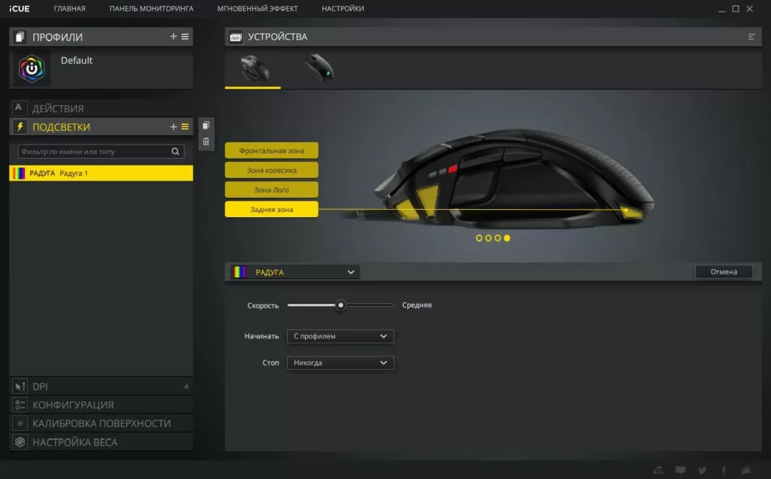Open the Настройки menu

pyautogui.click(x=343, y=8)
